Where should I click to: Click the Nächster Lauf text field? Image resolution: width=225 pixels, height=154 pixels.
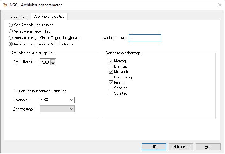point(145,38)
